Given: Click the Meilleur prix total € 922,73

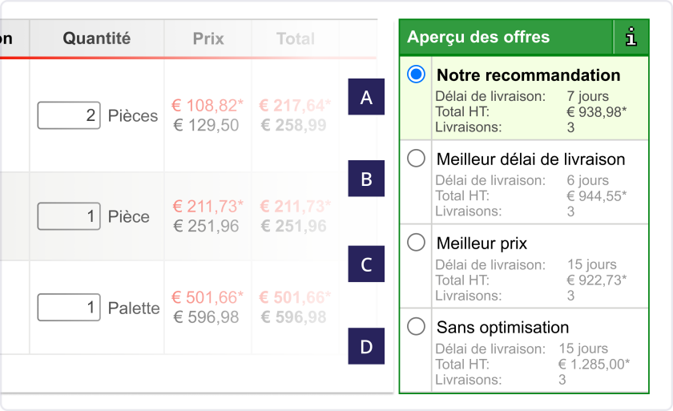Looking at the screenshot, I should coord(597,280).
